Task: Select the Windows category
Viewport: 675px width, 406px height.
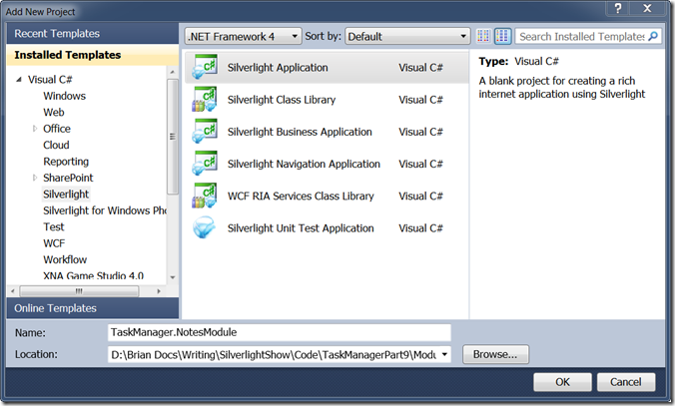Action: [64, 96]
